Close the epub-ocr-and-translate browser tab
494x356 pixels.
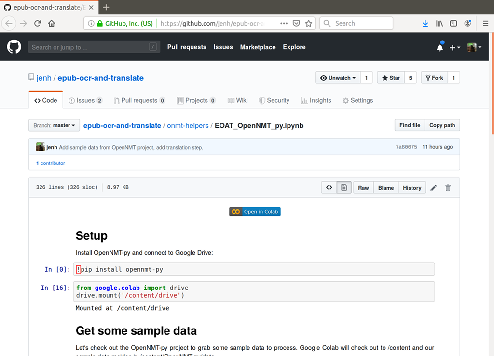91,8
